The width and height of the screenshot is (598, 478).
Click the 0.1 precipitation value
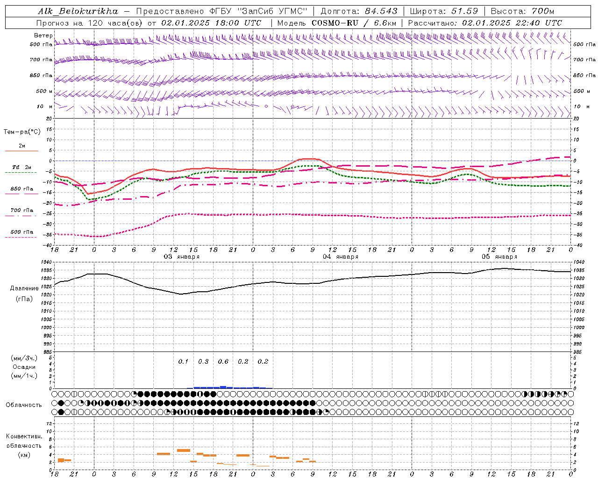coord(183,361)
